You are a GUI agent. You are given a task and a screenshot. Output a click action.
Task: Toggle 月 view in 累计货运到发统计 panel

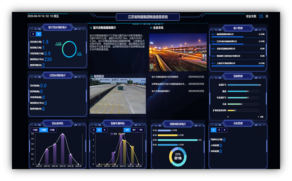pyautogui.click(x=34, y=34)
